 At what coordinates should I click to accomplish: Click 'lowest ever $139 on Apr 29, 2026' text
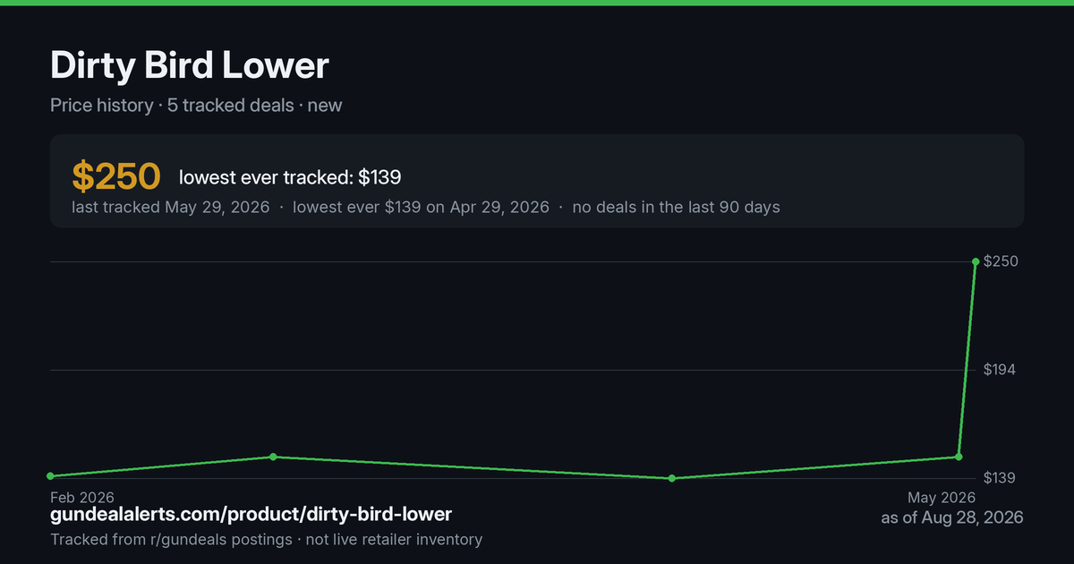coord(422,208)
